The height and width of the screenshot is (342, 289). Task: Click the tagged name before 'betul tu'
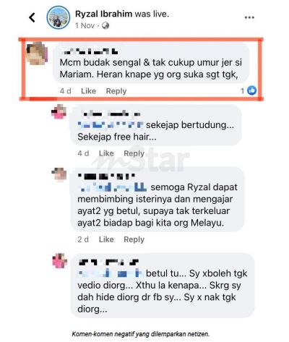(111, 273)
